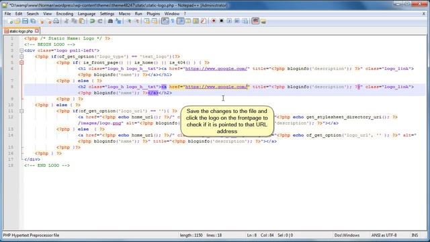Click the INS insert mode indicator
The image size is (430, 242).
click(415, 235)
